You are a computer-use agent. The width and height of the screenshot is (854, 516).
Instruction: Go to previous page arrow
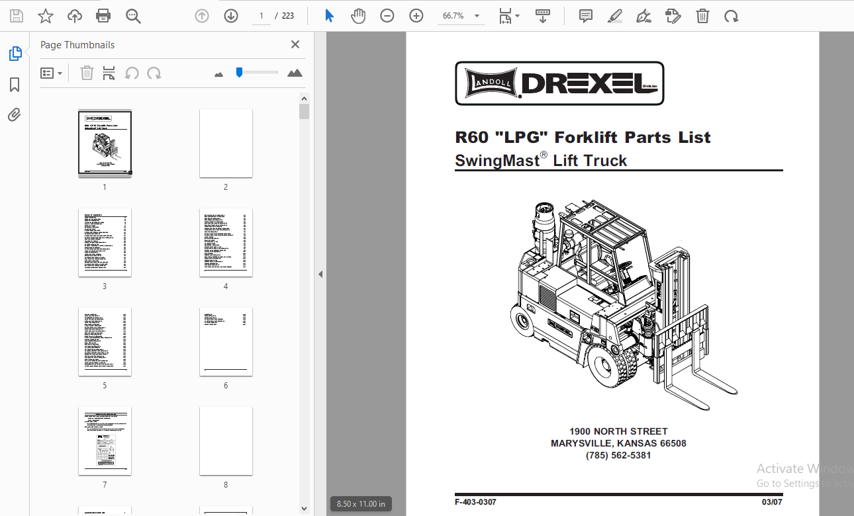202,16
